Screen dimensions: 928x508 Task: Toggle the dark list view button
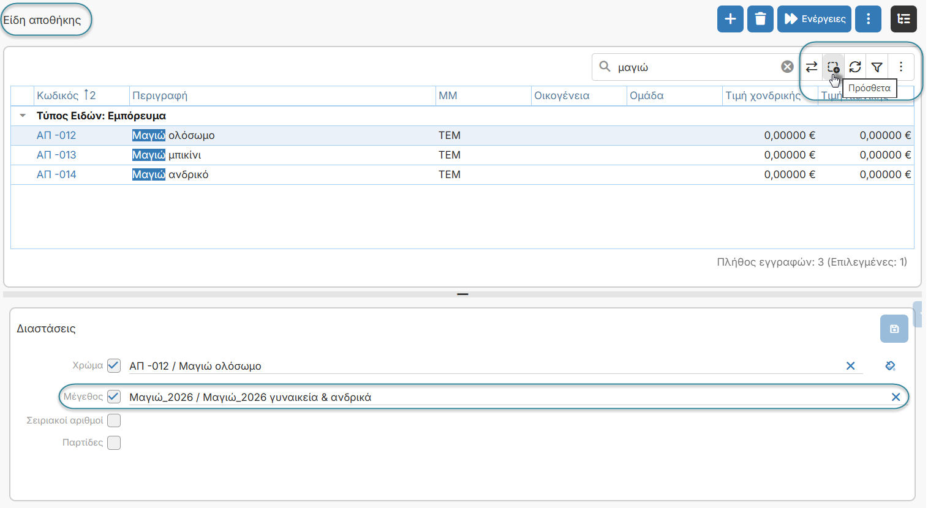(903, 19)
